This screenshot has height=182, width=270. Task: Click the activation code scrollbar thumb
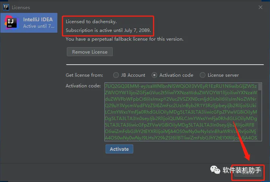(260, 87)
